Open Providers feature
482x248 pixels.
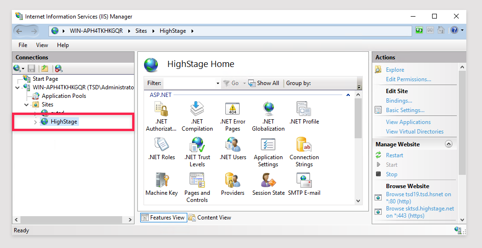point(233,184)
